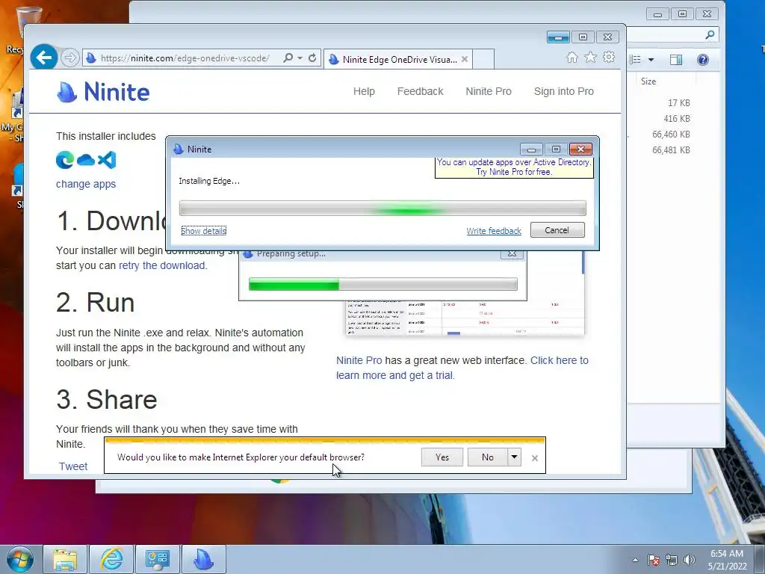Select the 66,481 KB file size entry

[671, 149]
